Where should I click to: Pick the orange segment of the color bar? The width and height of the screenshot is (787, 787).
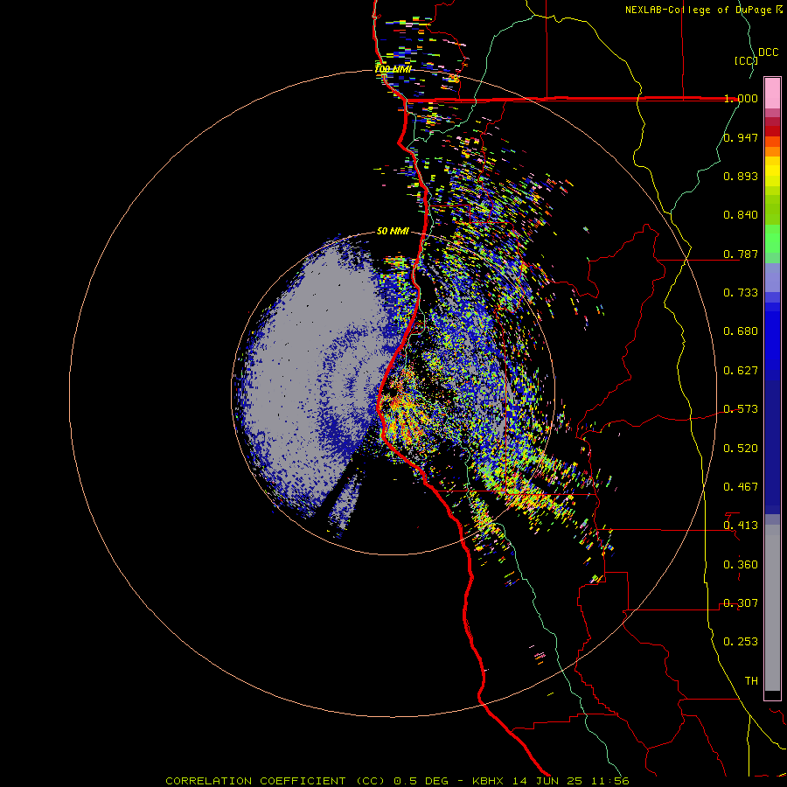tap(772, 151)
